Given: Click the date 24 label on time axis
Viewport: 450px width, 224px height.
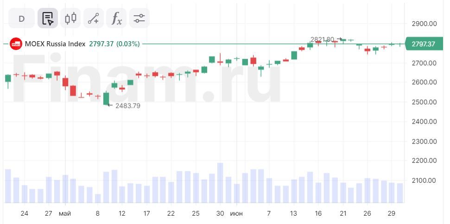Looking at the screenshot, I should [25, 213].
